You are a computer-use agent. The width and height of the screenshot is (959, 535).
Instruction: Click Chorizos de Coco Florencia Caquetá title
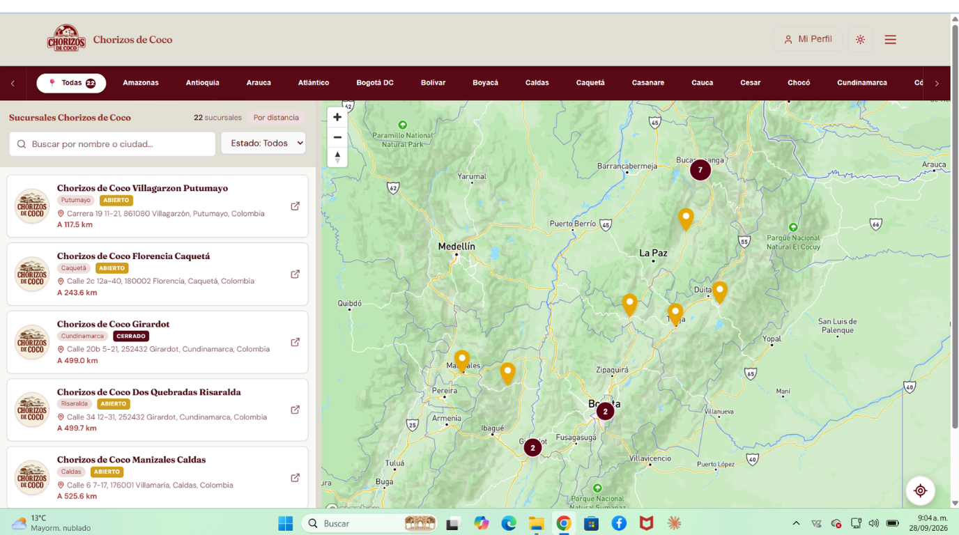coord(133,256)
